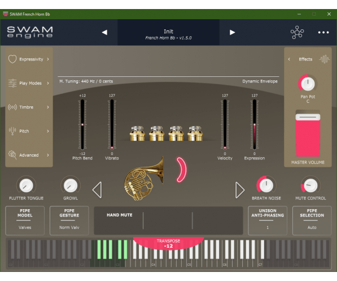Go to previous preset arrow
Viewport: 337px width, 281px height.
click(104, 33)
